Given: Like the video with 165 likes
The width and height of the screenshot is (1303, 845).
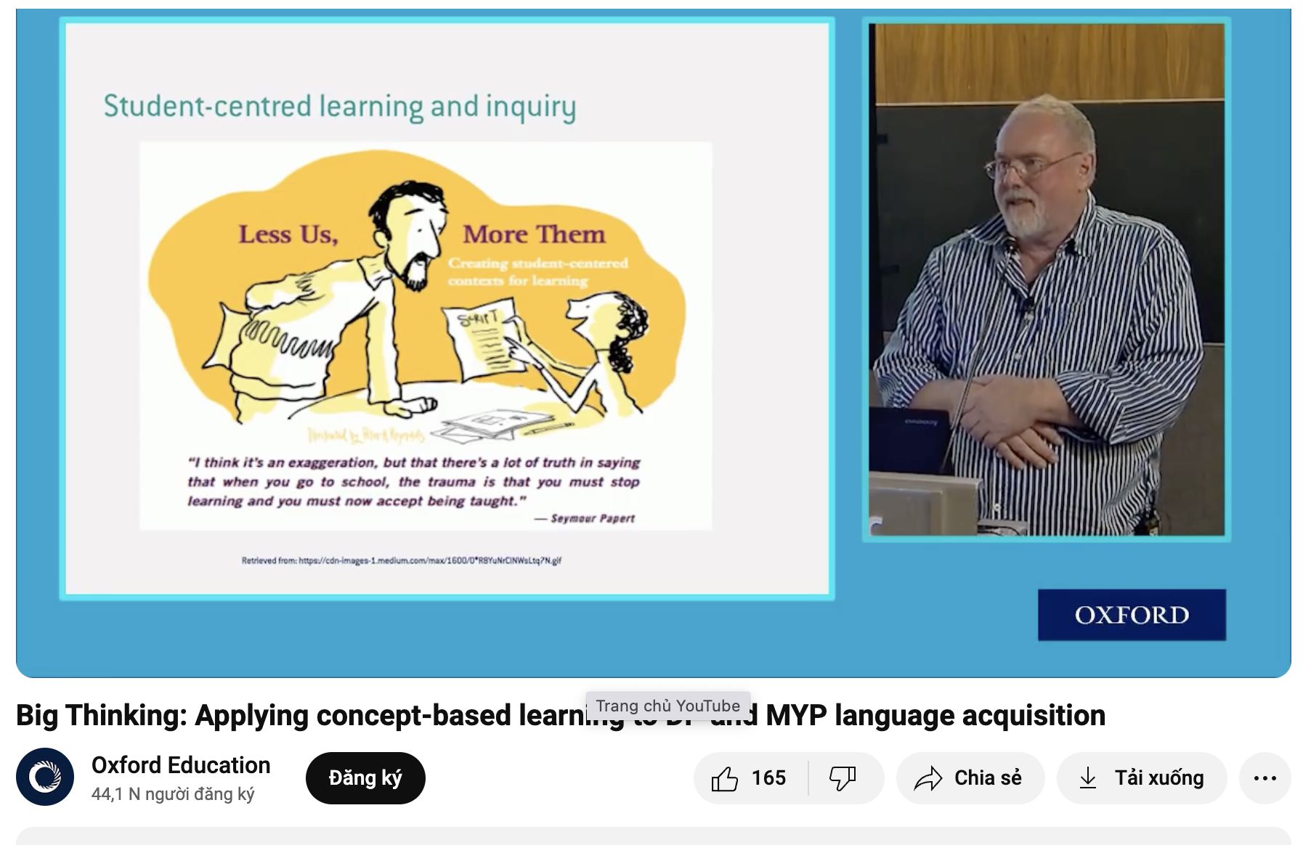Looking at the screenshot, I should (750, 778).
